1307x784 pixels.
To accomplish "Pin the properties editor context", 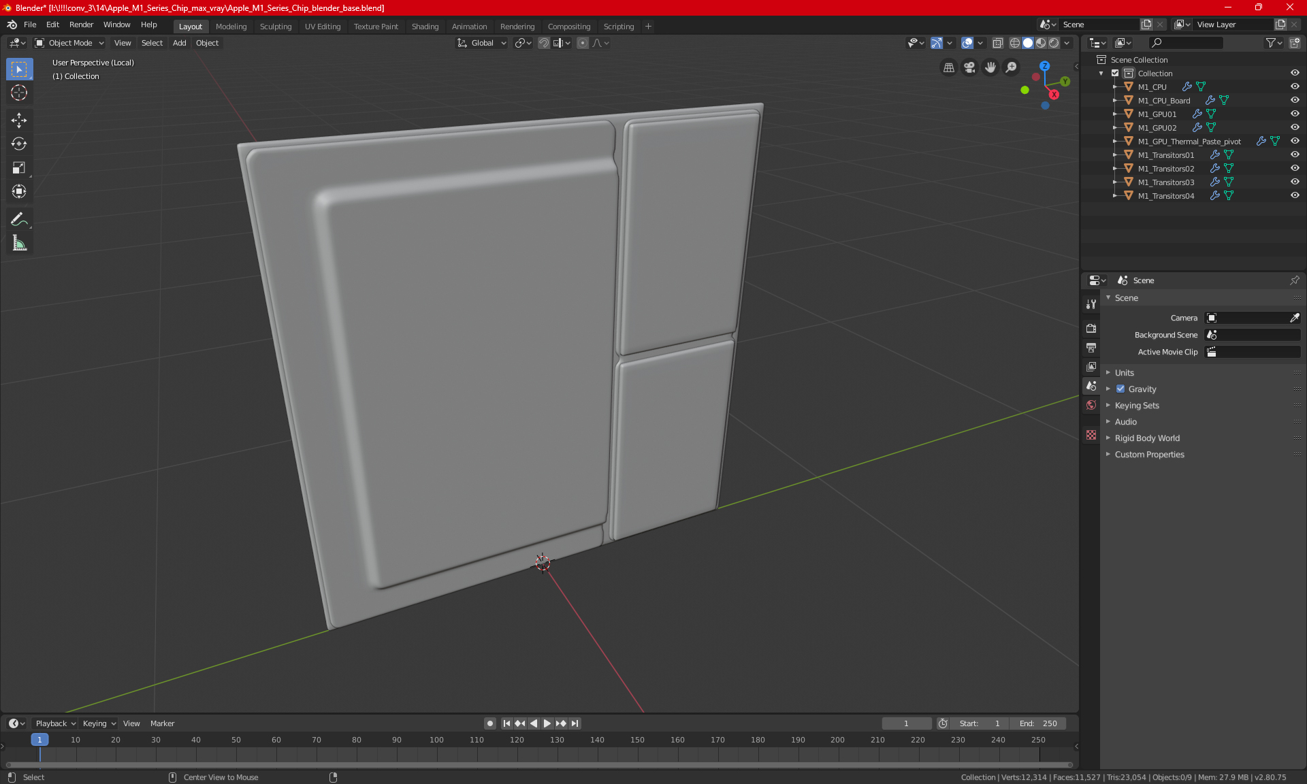I will [x=1294, y=280].
